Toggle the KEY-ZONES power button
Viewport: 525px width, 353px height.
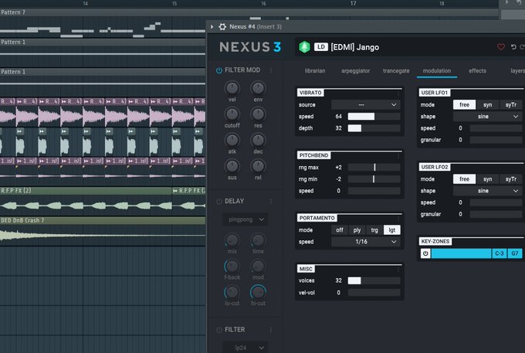(425, 253)
